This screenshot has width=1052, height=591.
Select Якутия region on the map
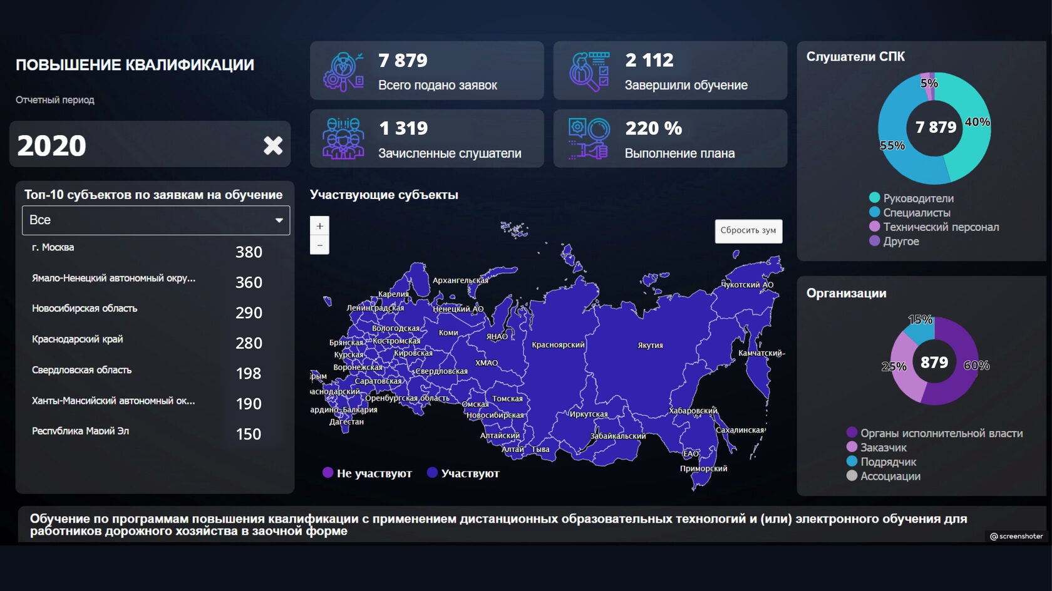651,344
